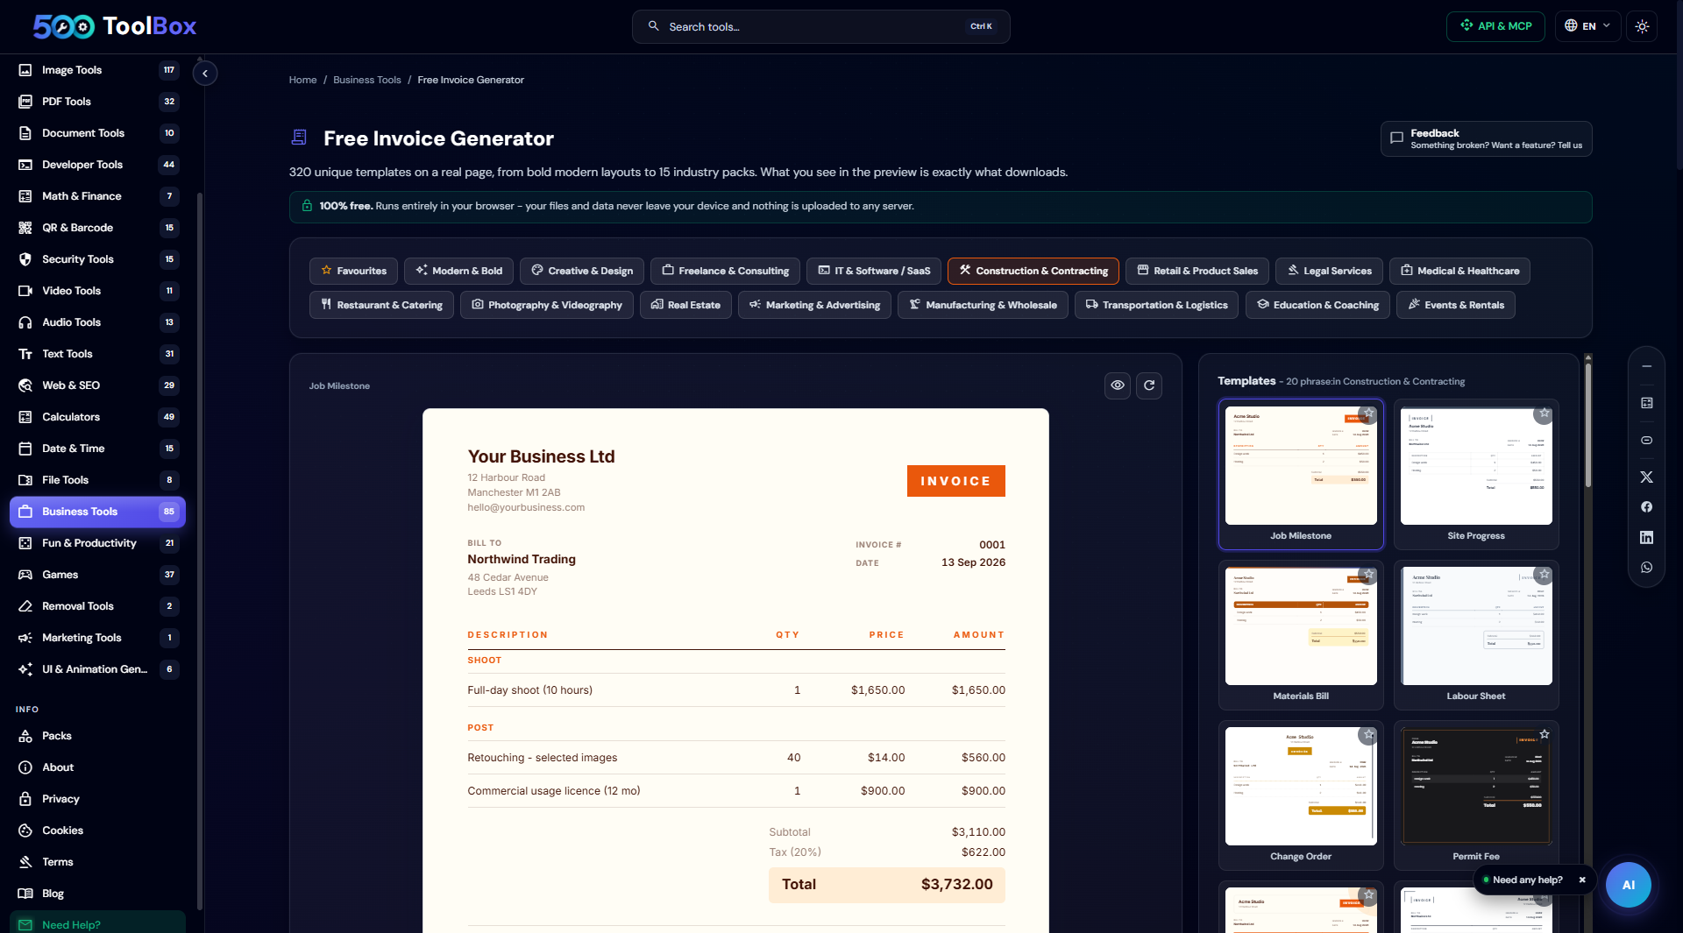Star the Change Order template
Image resolution: width=1683 pixels, height=933 pixels.
[1368, 735]
